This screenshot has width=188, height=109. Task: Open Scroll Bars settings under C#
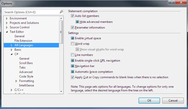coord(26,63)
